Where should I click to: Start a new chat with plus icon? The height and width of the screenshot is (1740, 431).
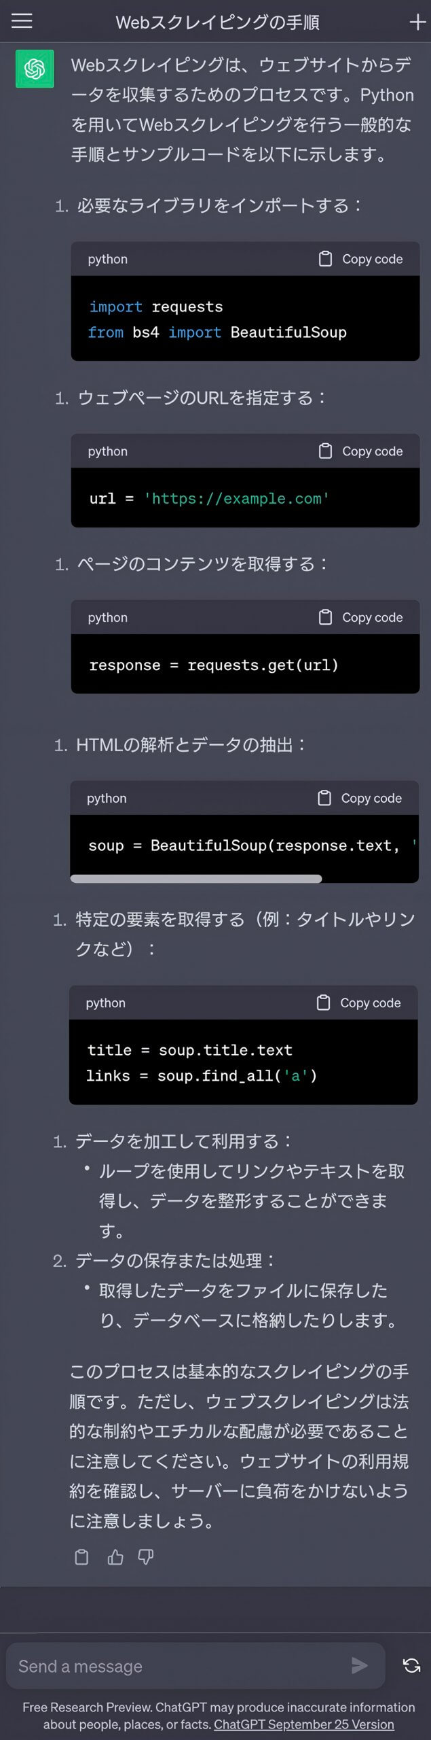[417, 22]
